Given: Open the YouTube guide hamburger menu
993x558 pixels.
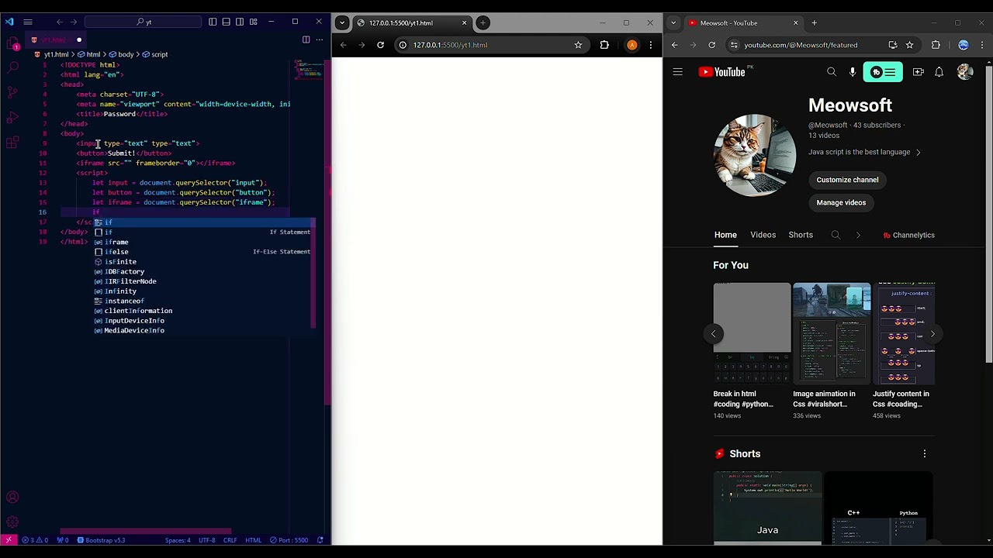Looking at the screenshot, I should [x=677, y=72].
